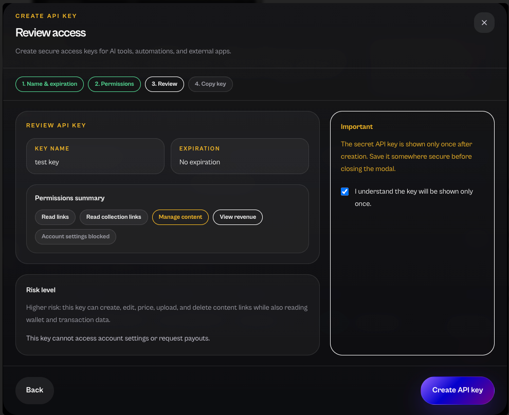
Task: Click the 'Create secure access keys' subtitle
Action: coord(123,51)
